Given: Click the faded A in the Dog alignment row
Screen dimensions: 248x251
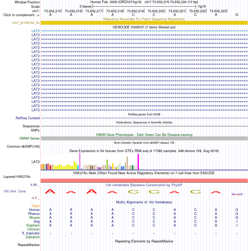Looking at the screenshot, I should [x=237, y=221].
